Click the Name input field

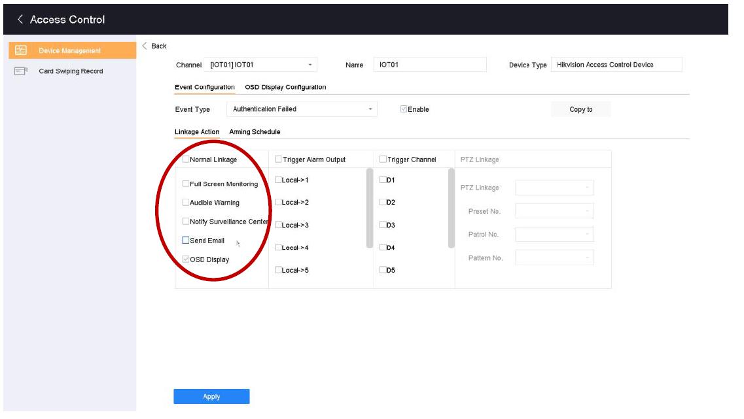click(x=430, y=65)
